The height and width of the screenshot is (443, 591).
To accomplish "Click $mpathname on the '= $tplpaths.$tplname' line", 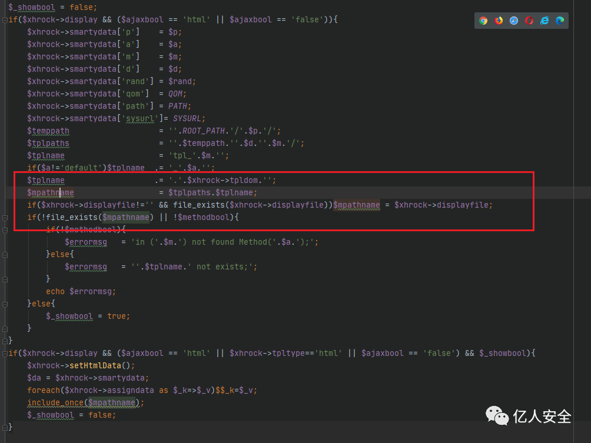I will pos(51,193).
